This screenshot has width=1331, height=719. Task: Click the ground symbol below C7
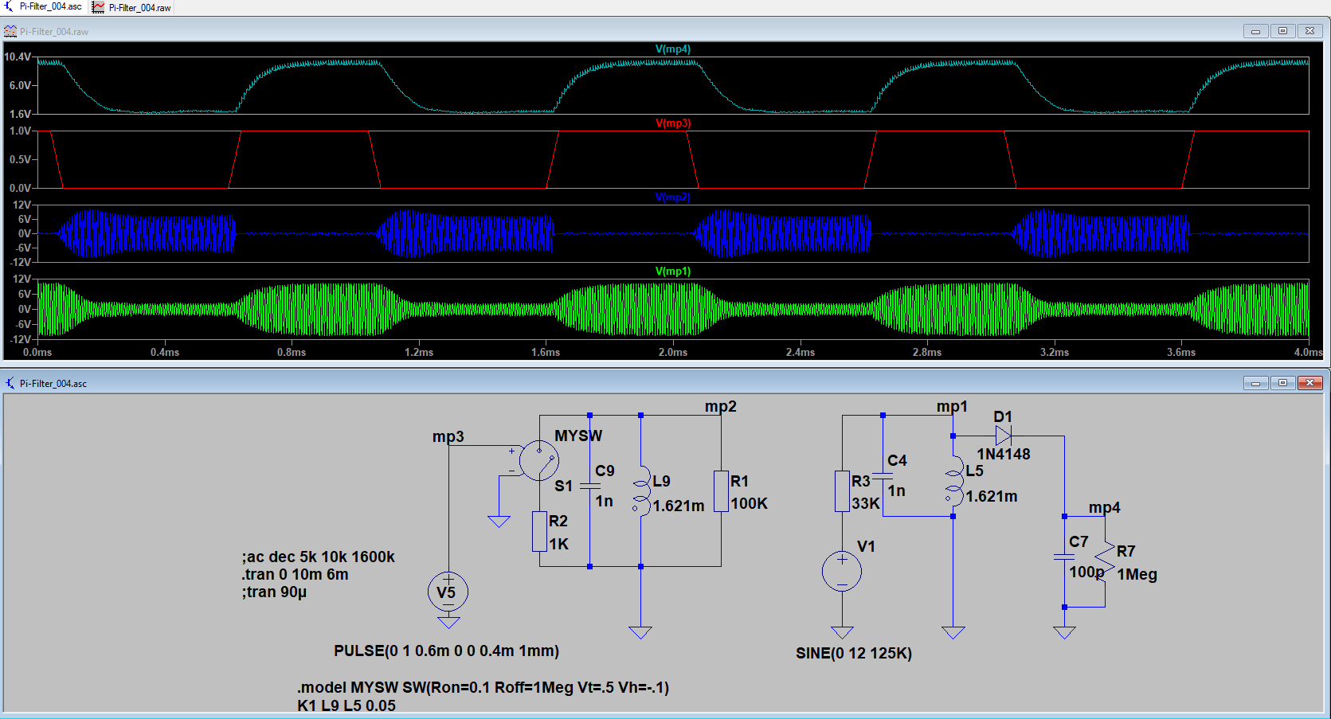pos(1064,632)
